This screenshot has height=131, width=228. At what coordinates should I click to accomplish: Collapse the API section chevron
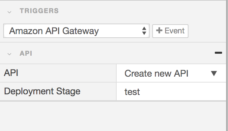coord(9,54)
